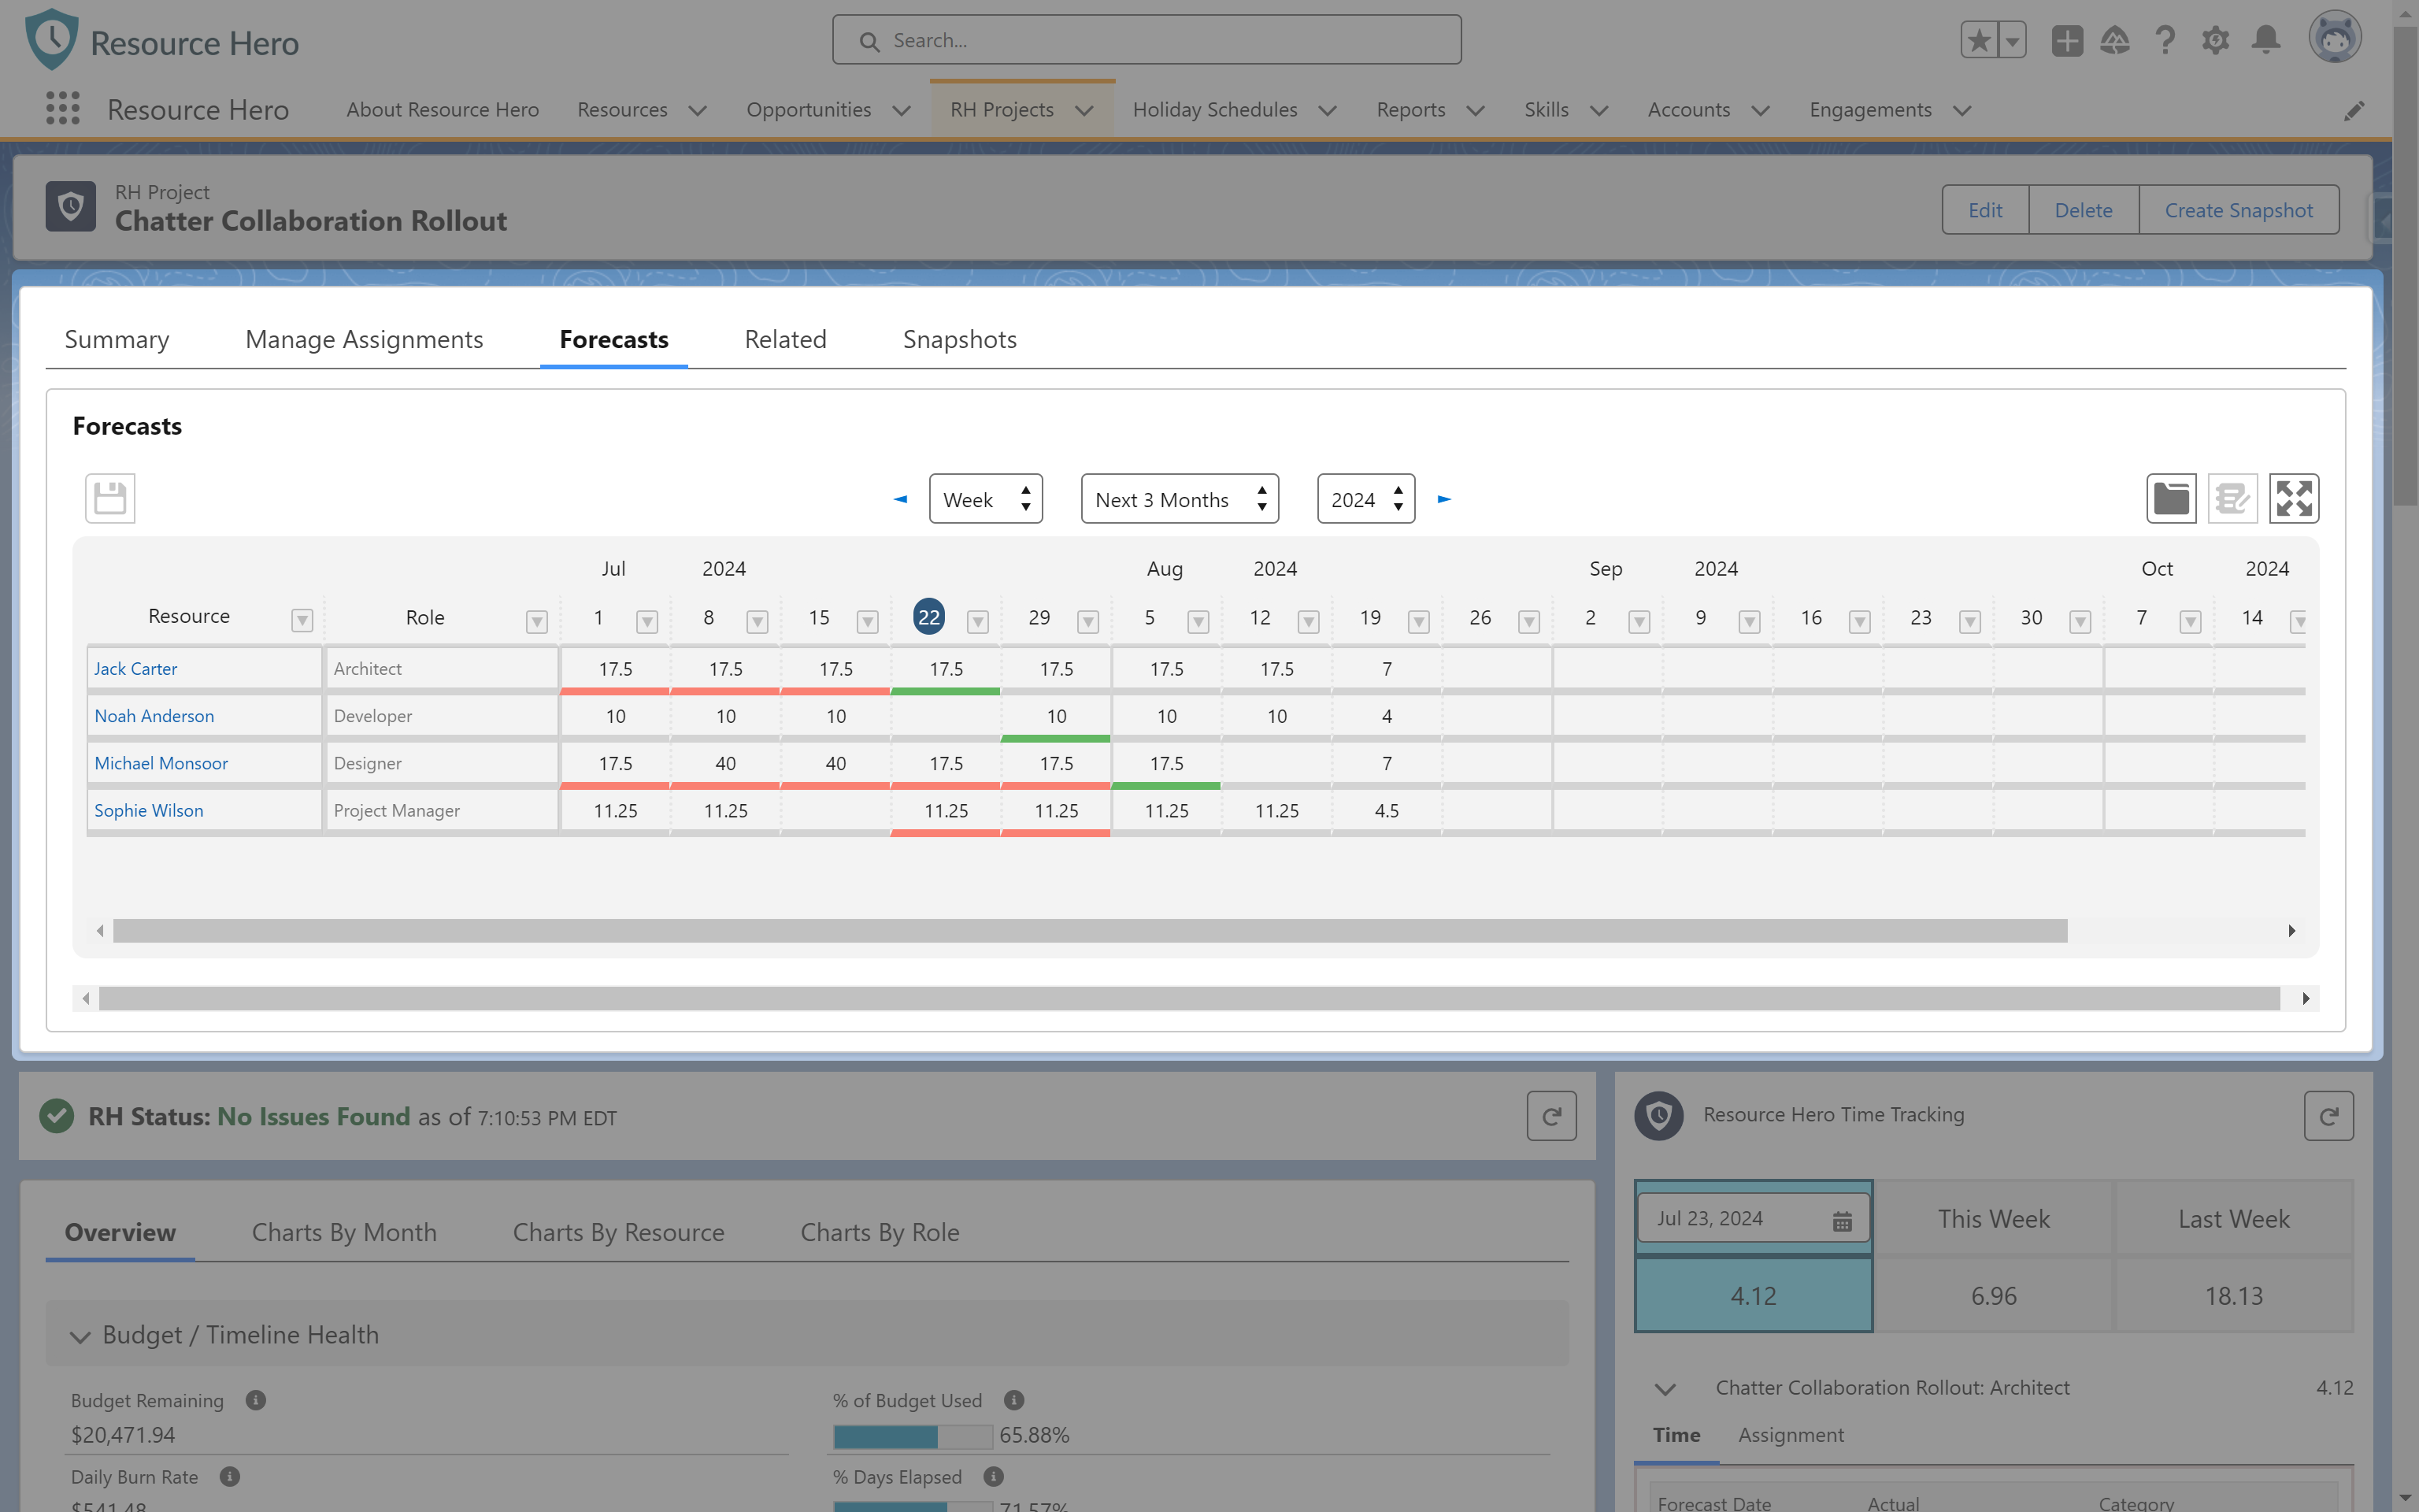Click the RH Project shield icon
Viewport: 2419px width, 1512px height.
[x=71, y=206]
